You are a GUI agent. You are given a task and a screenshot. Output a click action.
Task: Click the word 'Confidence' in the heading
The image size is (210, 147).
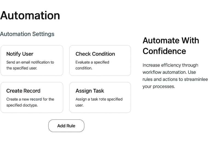click(x=164, y=51)
